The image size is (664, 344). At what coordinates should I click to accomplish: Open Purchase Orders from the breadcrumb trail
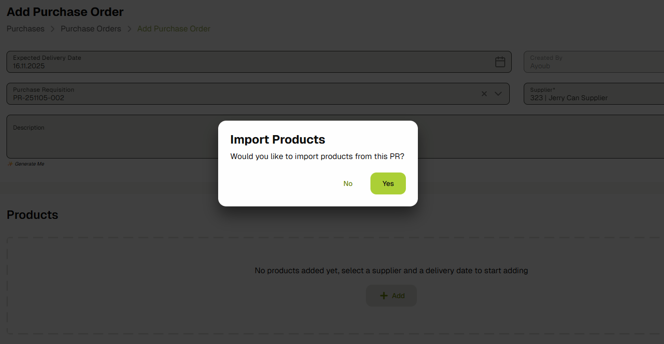tap(91, 28)
